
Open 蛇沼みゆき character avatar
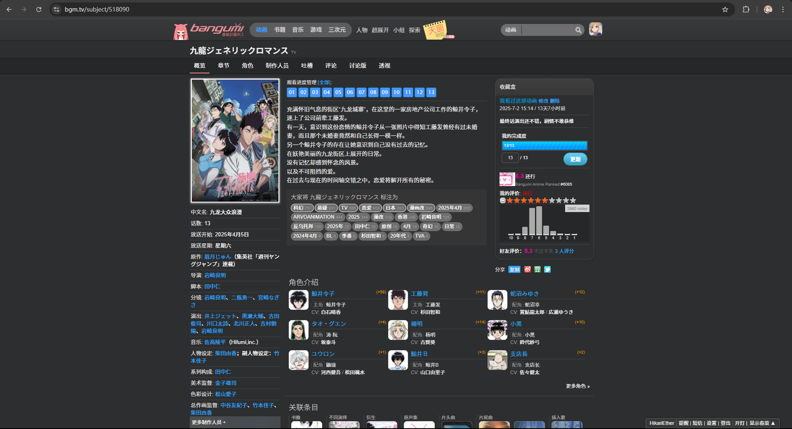[x=497, y=300]
